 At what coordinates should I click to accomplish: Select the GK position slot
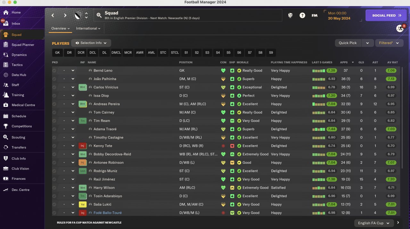57,52
